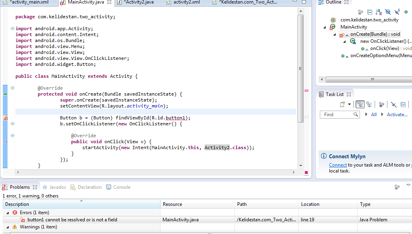Screen dimensions: 412x234
Task: Click the MainActivity class icon in Outline
Action: tap(333, 27)
